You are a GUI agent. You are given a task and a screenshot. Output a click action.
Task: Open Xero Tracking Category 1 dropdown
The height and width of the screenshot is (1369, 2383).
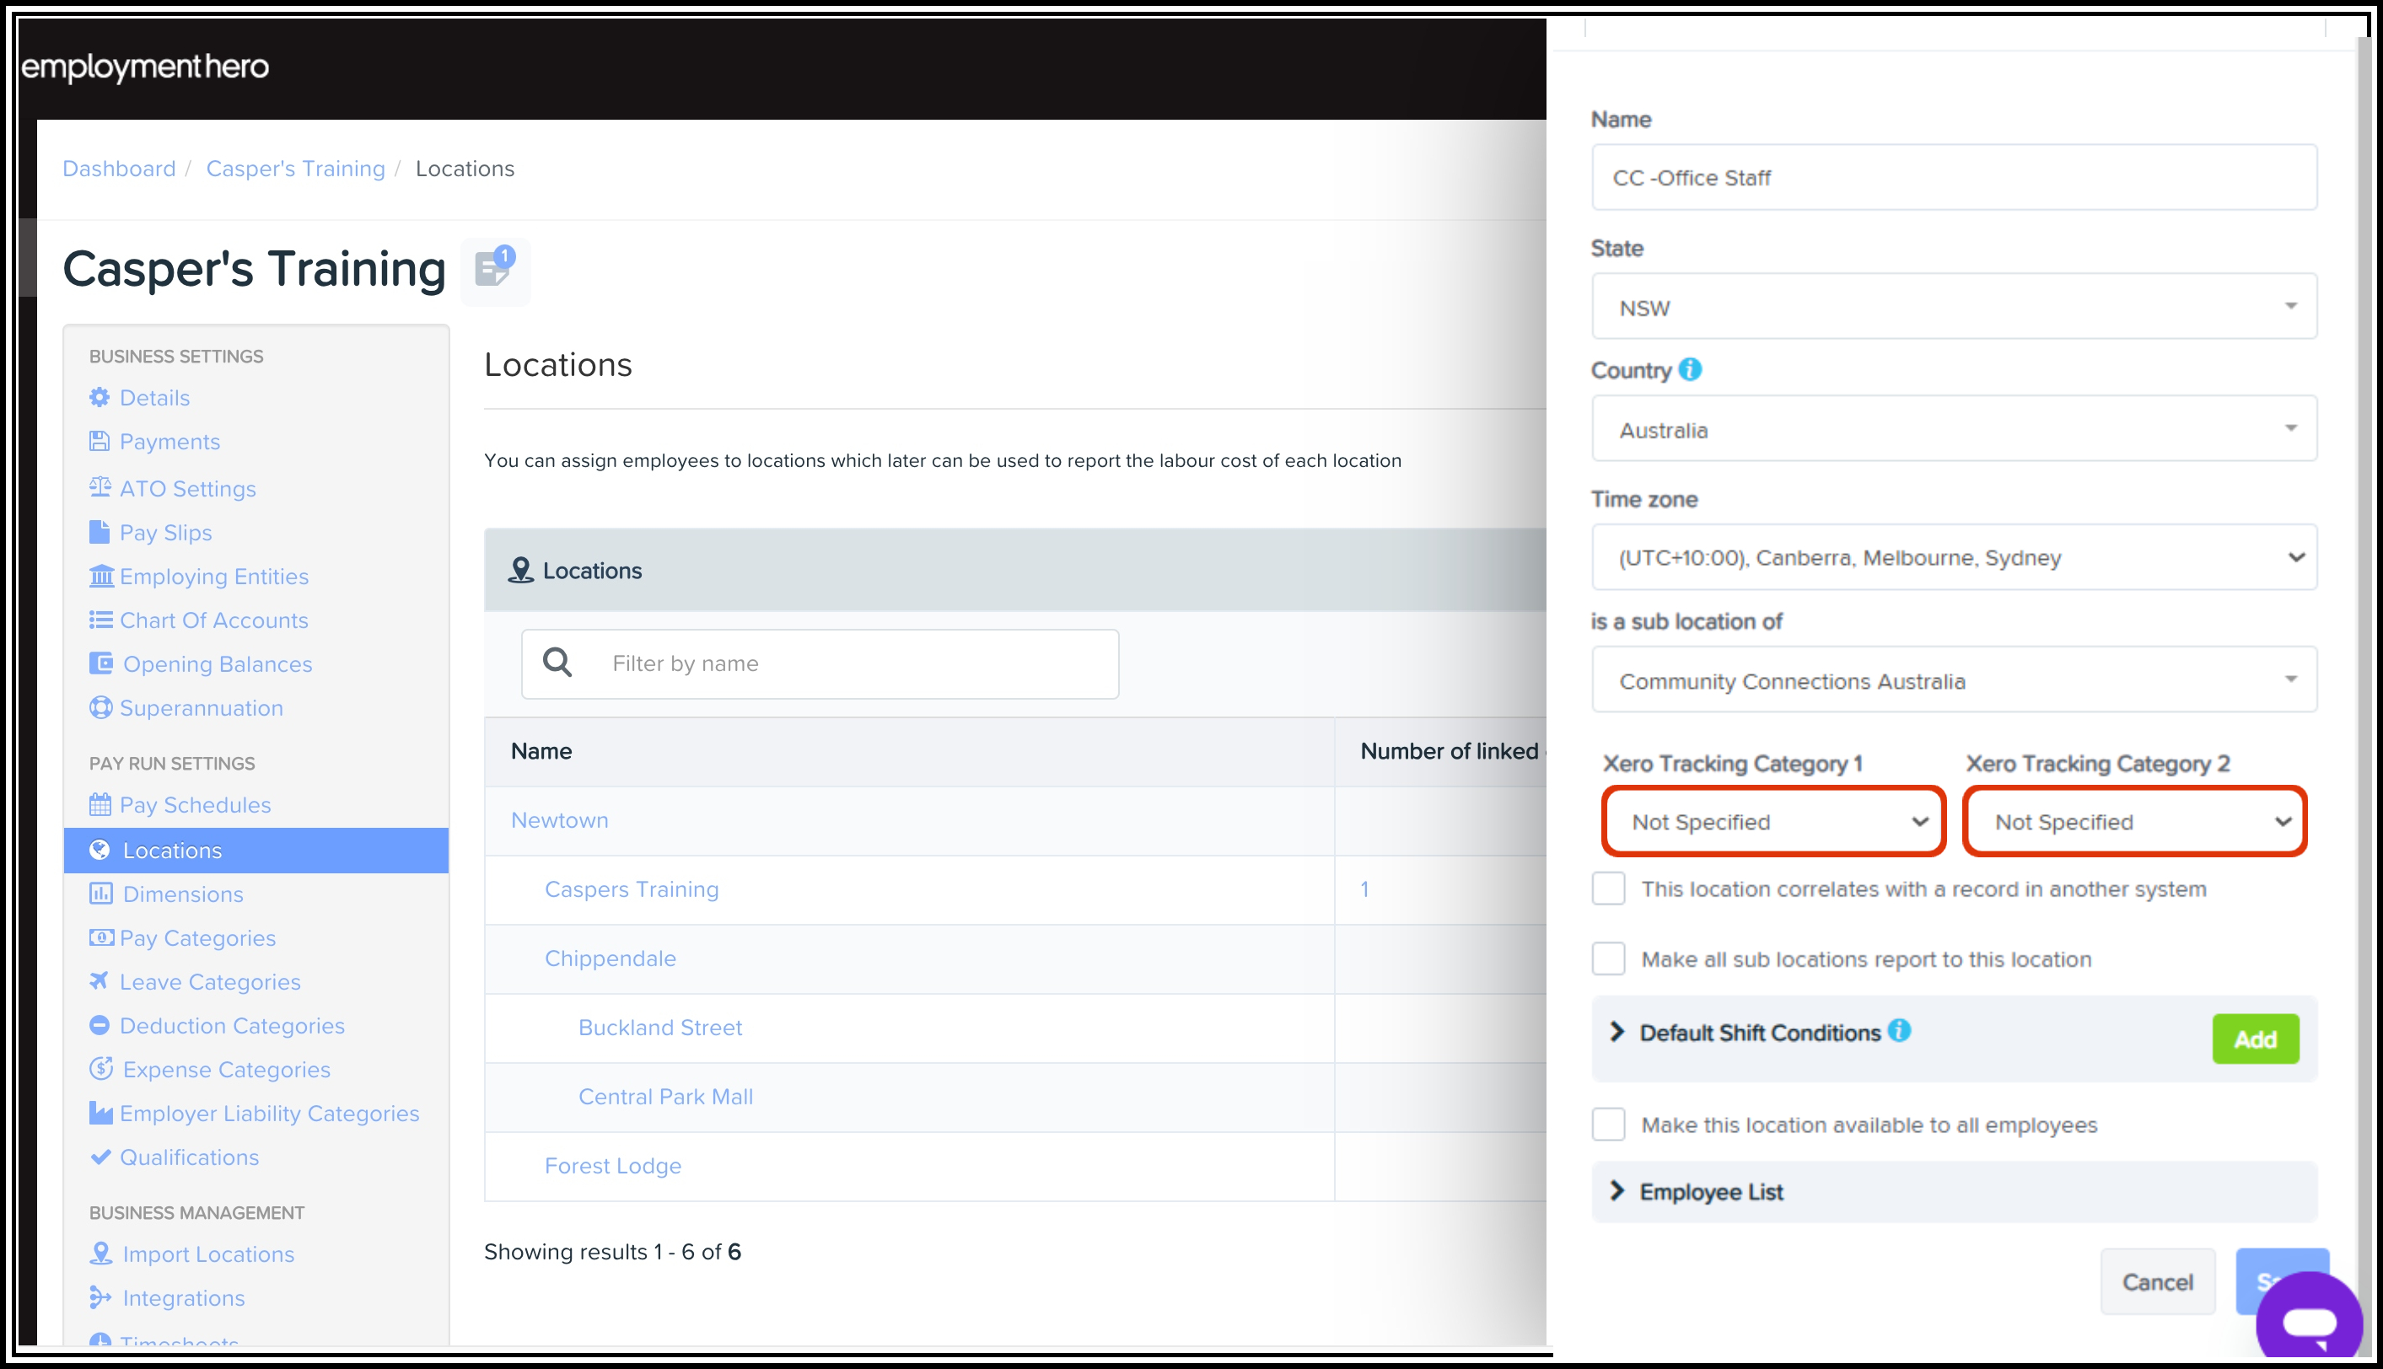pyautogui.click(x=1772, y=822)
